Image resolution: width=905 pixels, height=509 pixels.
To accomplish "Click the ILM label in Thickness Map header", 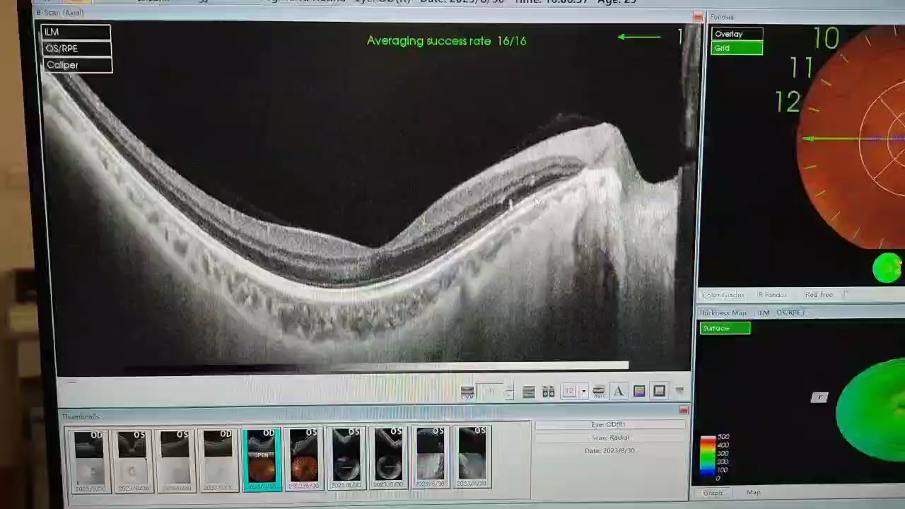I will 764,312.
